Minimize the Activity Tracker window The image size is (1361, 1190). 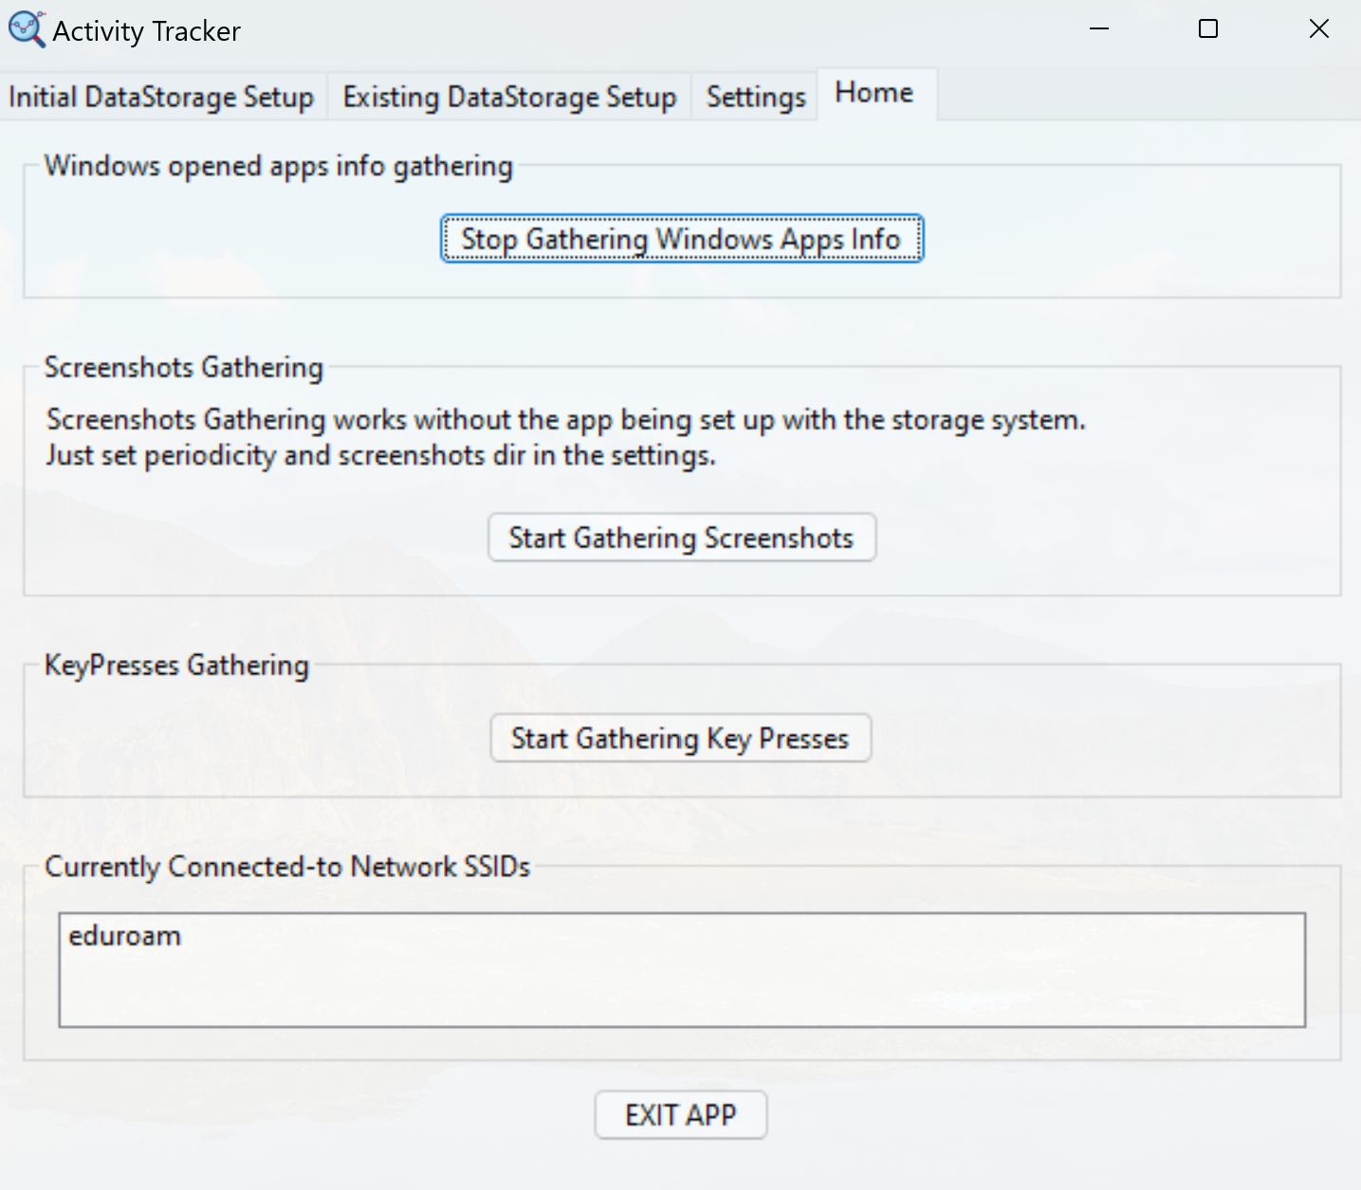1099,29
